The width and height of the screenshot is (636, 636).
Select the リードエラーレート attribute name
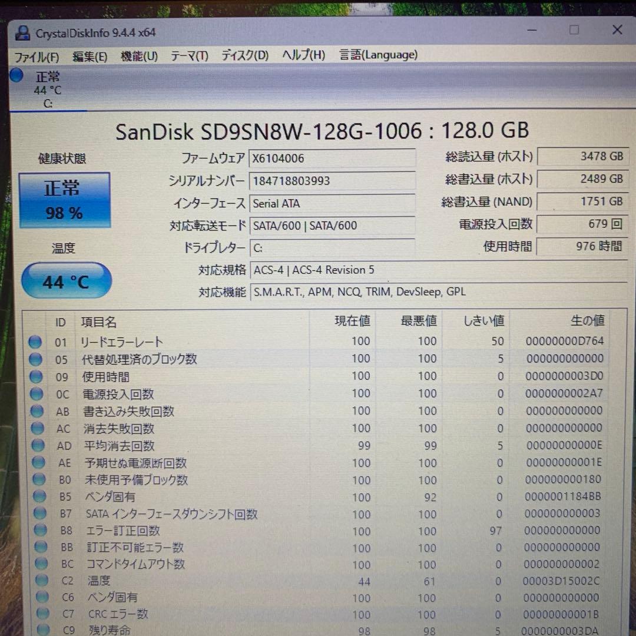[x=122, y=342]
